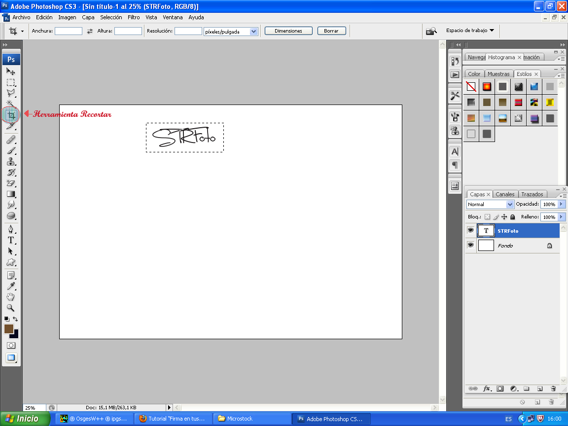Viewport: 568px width, 426px height.
Task: Toggle lock position
Action: coord(504,217)
